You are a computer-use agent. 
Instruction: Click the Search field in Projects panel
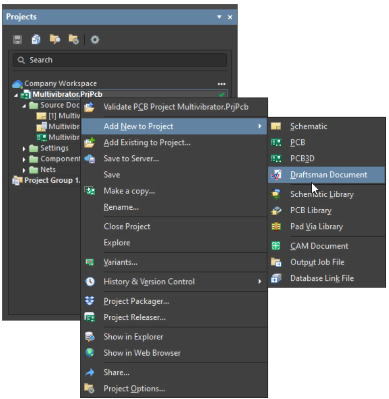click(x=120, y=60)
